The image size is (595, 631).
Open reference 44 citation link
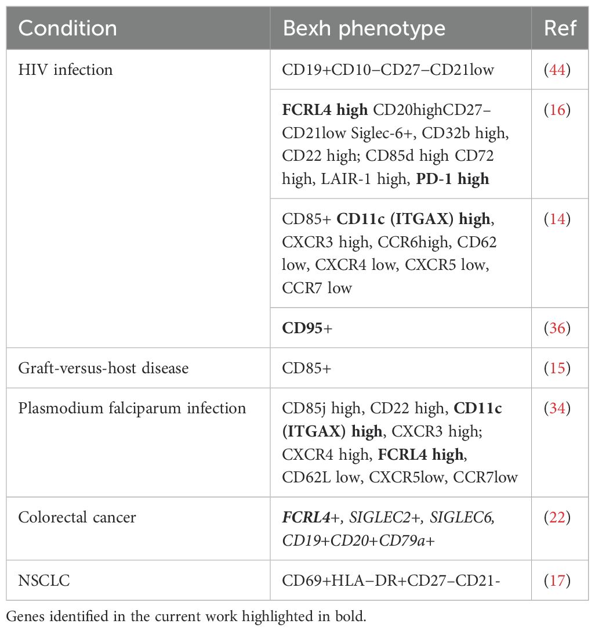pos(559,70)
